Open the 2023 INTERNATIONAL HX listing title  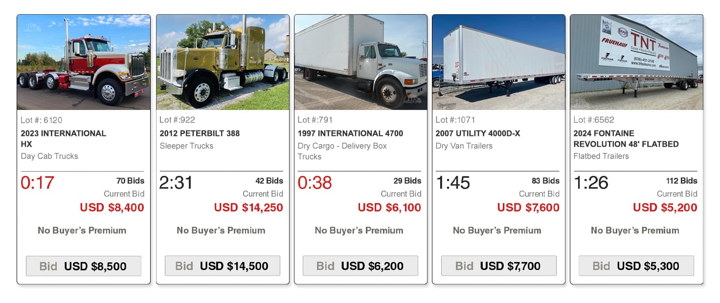(x=63, y=138)
